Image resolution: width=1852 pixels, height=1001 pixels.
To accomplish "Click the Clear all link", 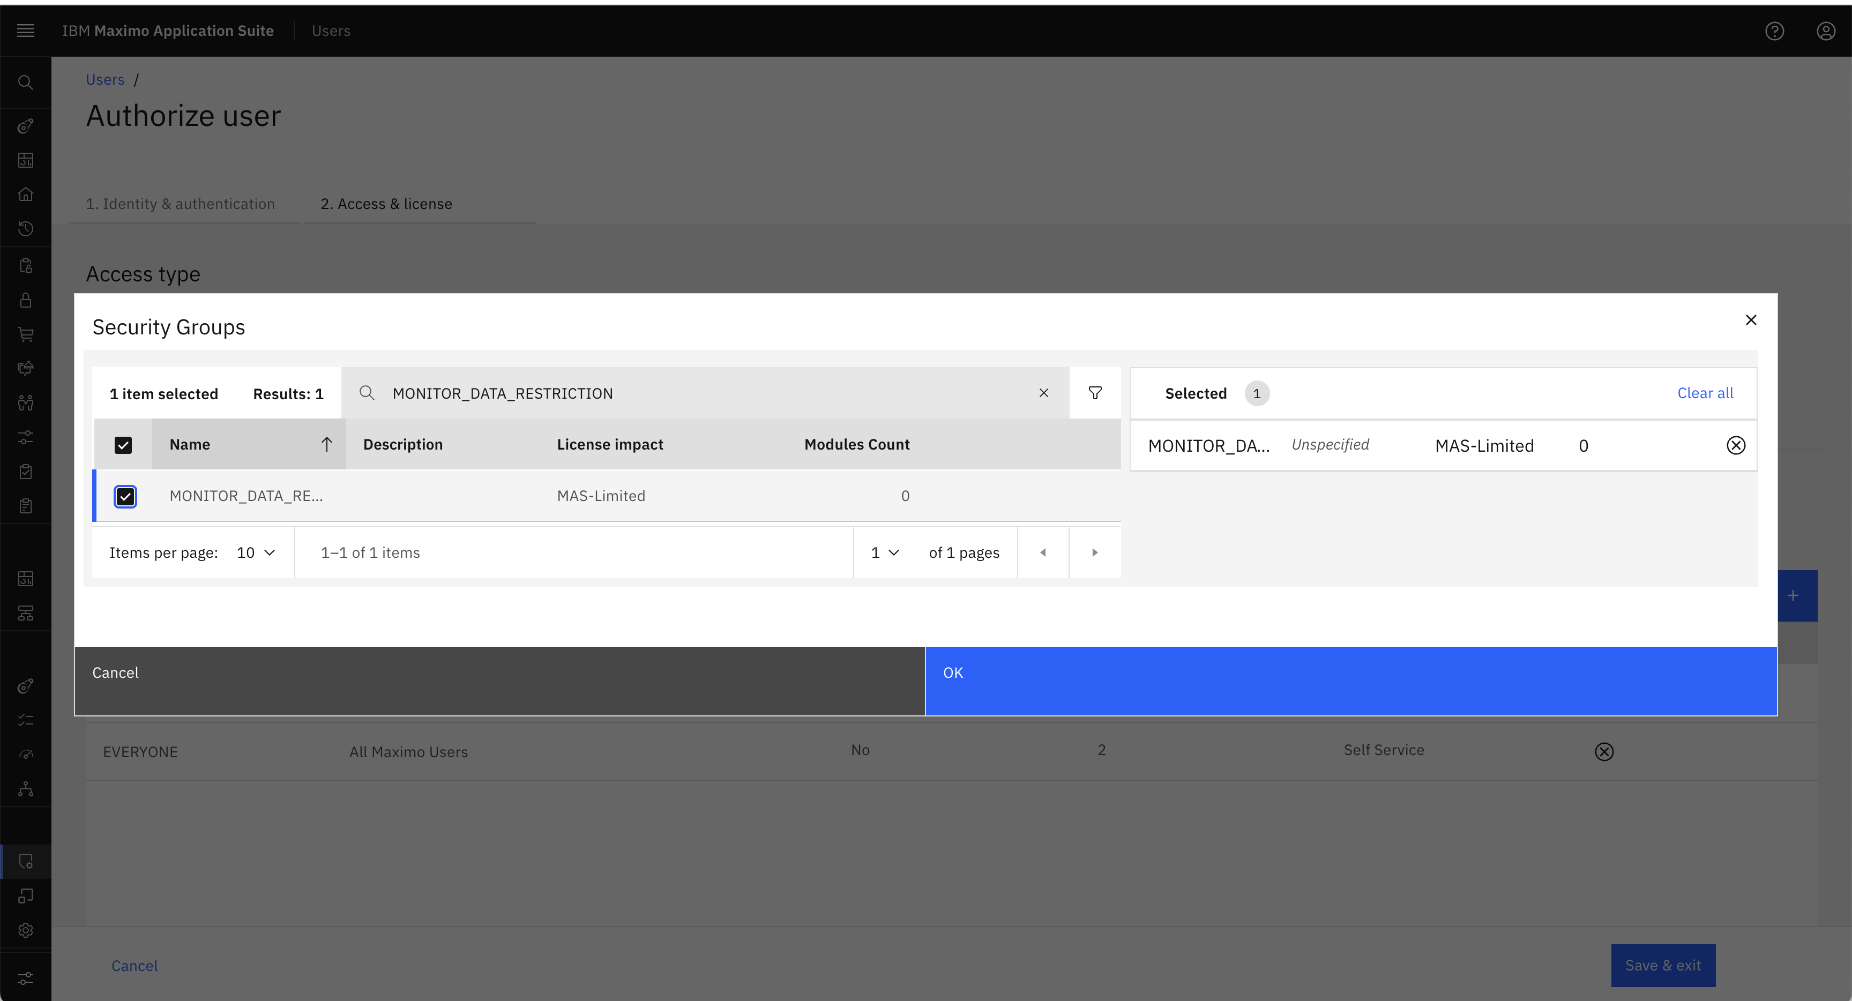I will pyautogui.click(x=1705, y=393).
